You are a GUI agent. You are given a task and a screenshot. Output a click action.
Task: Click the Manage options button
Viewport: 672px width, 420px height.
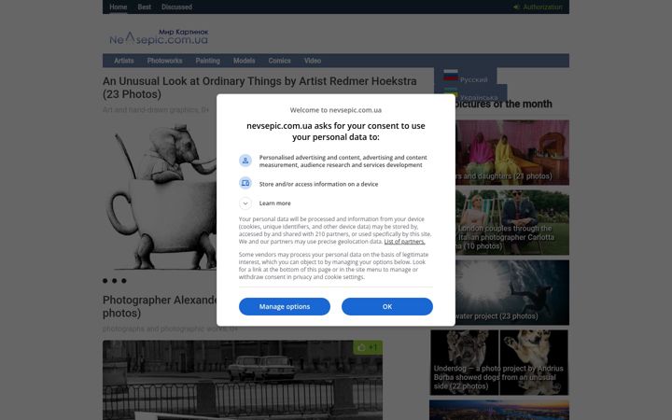[x=285, y=306]
